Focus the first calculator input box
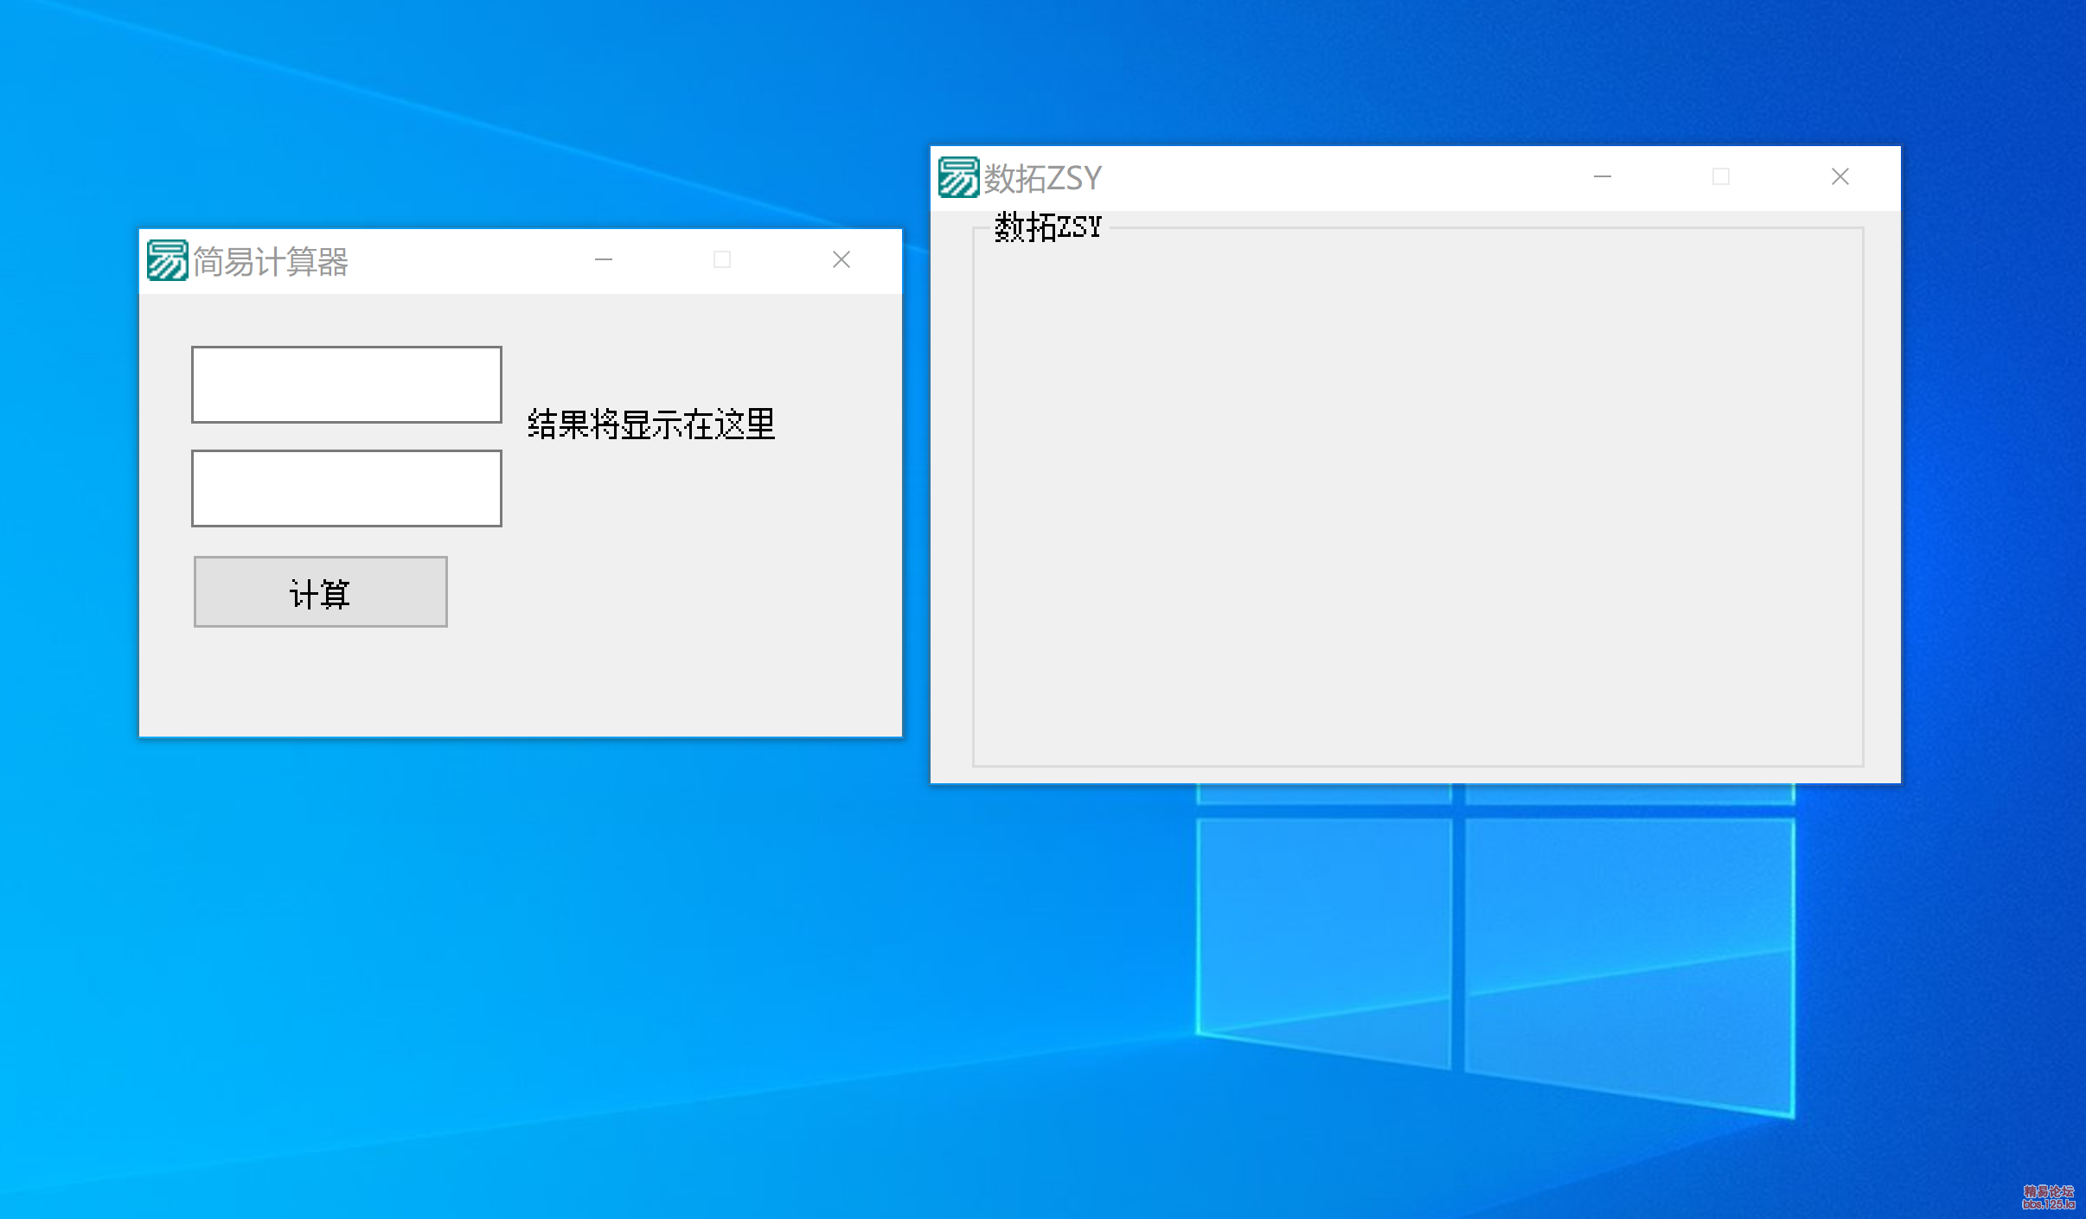 (346, 385)
